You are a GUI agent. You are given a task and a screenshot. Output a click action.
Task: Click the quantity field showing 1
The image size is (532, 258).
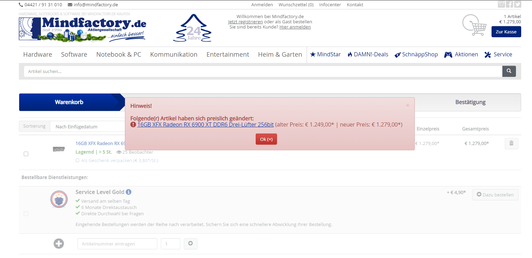[171, 244]
